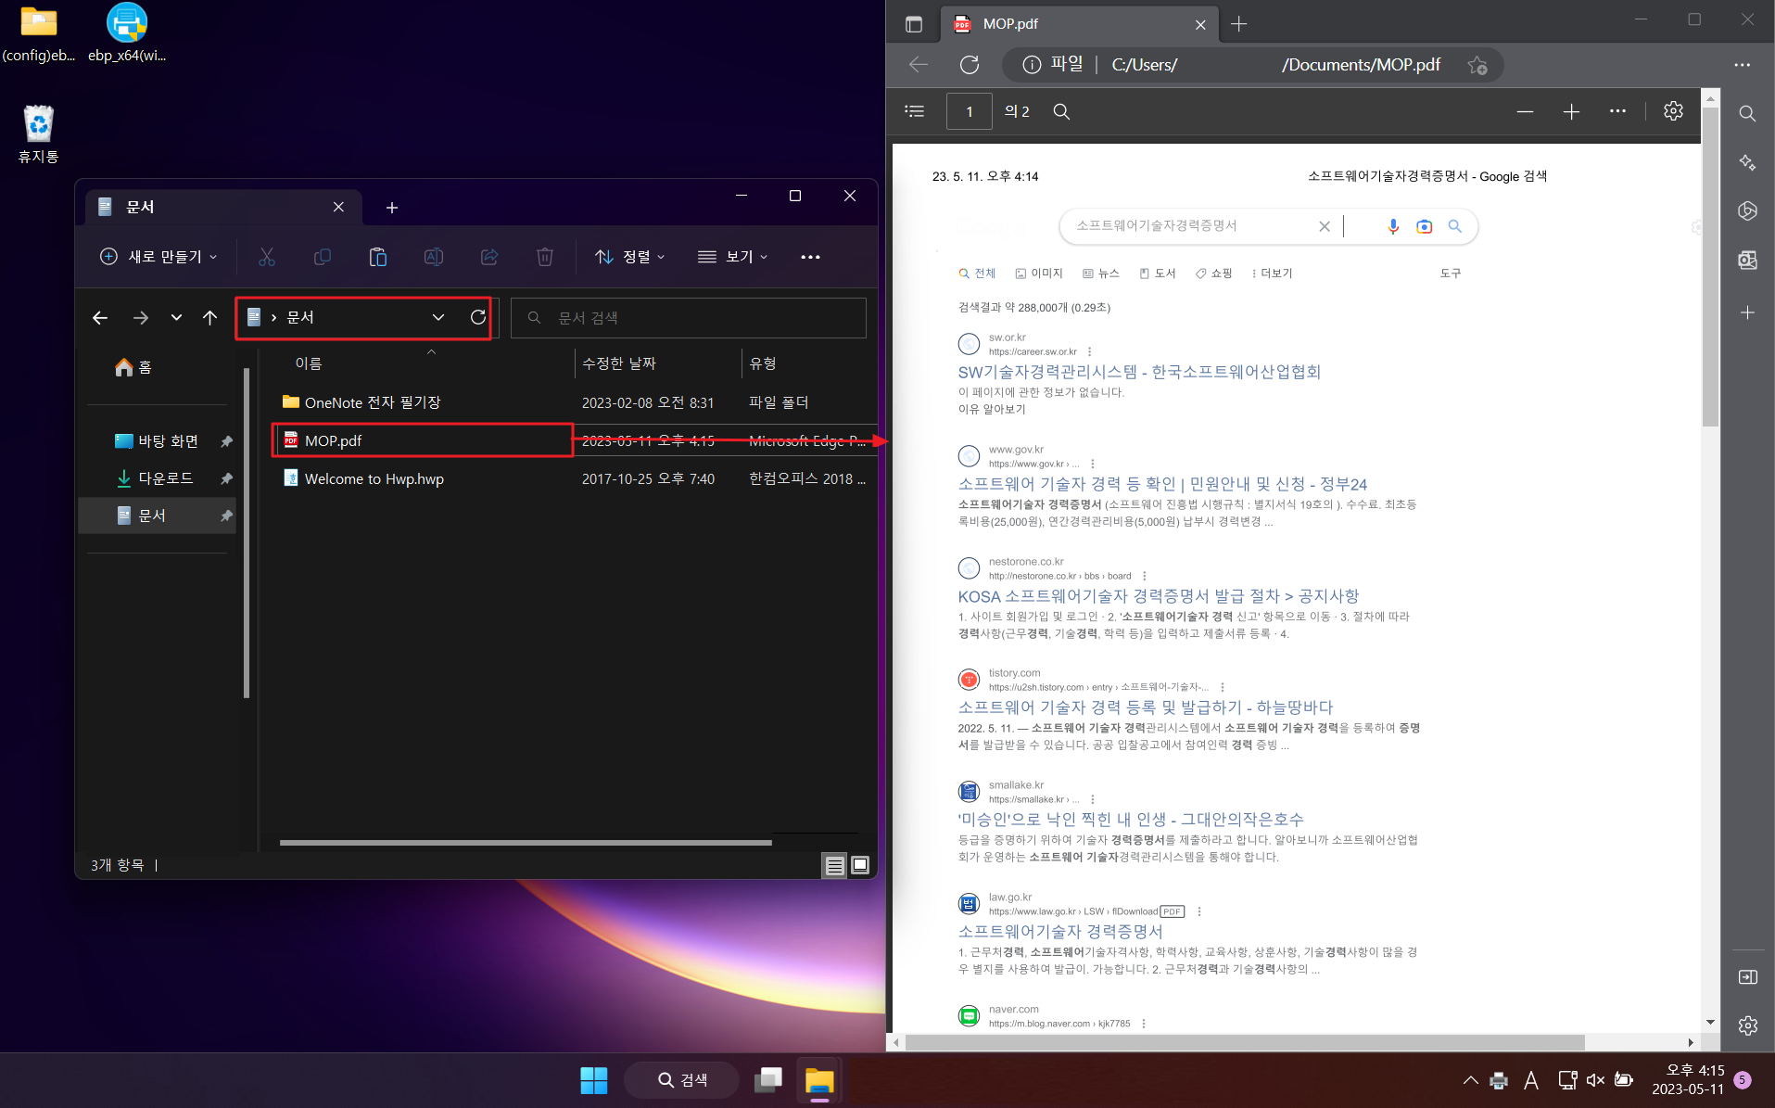Click the 문서 검색 search box
The width and height of the screenshot is (1775, 1108).
[x=689, y=318]
